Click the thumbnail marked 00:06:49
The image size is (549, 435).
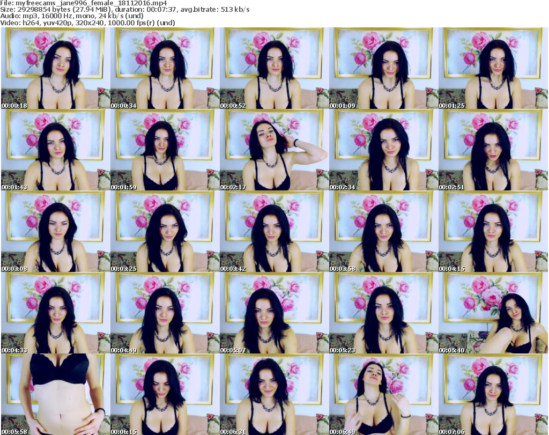coord(383,394)
